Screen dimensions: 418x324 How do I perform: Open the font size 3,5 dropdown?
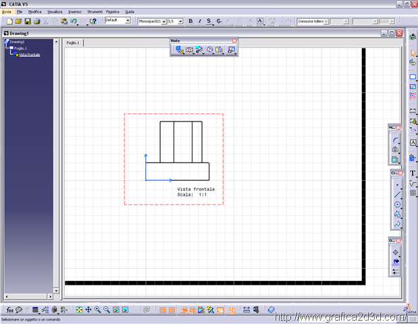tap(180, 22)
